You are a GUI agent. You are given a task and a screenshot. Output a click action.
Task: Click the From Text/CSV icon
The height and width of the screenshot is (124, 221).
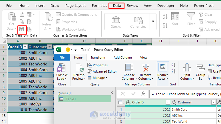[22, 14]
